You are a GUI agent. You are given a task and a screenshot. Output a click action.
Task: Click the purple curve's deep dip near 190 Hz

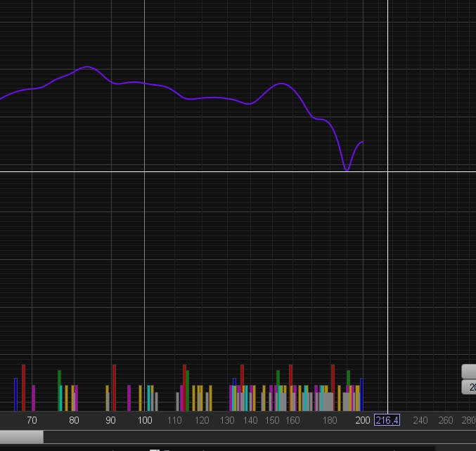(346, 169)
